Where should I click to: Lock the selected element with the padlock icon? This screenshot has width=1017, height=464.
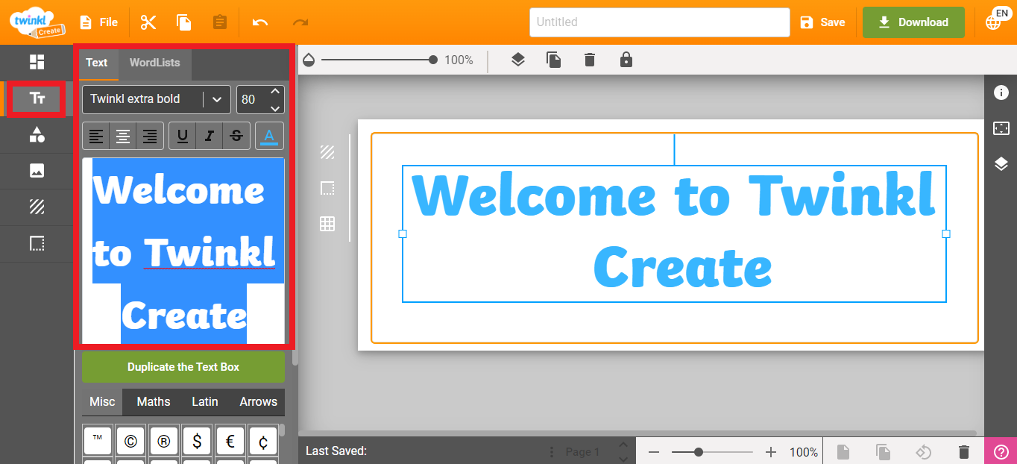click(626, 59)
